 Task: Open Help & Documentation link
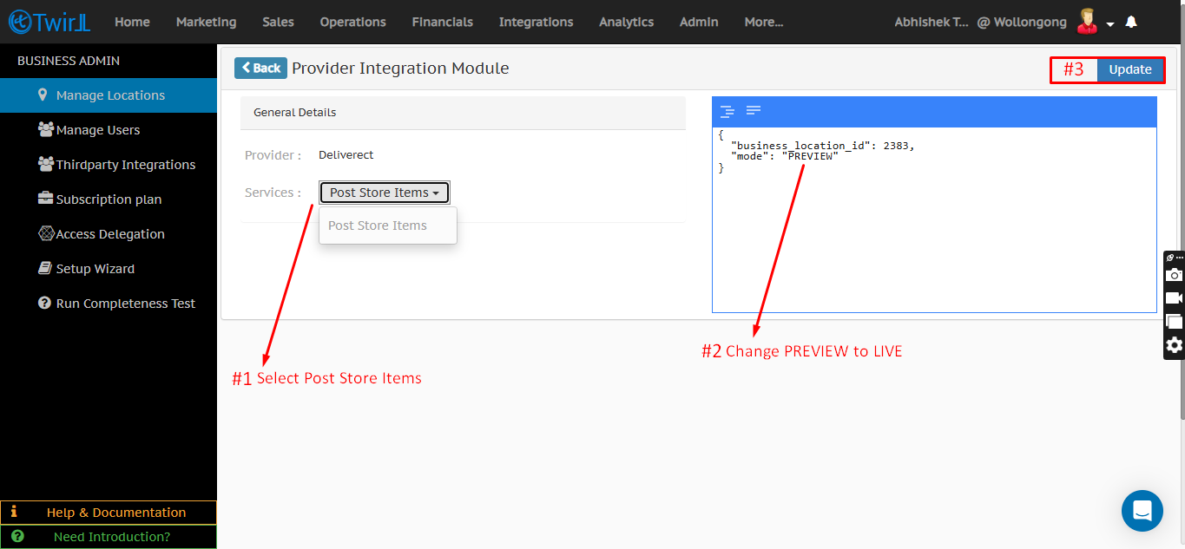coord(115,513)
